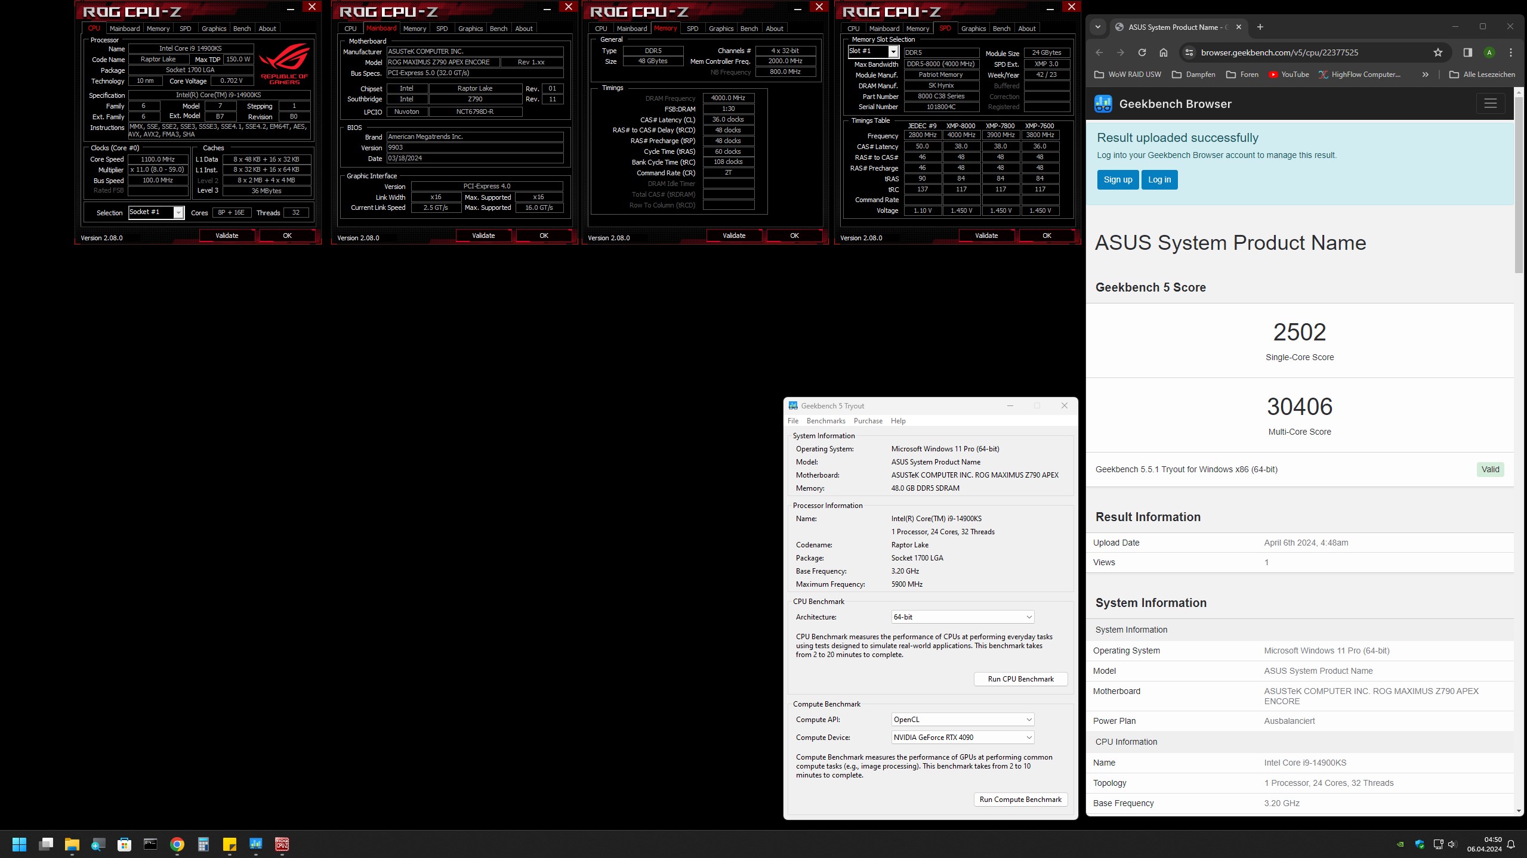The width and height of the screenshot is (1527, 858).
Task: Open Geekbench Benchmarks menu
Action: tap(826, 421)
